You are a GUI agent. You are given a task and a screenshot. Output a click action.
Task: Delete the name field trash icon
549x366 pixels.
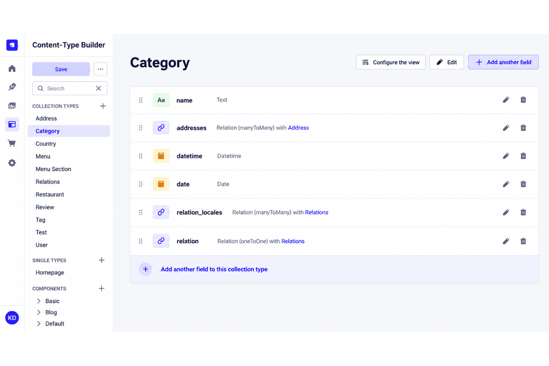[523, 100]
